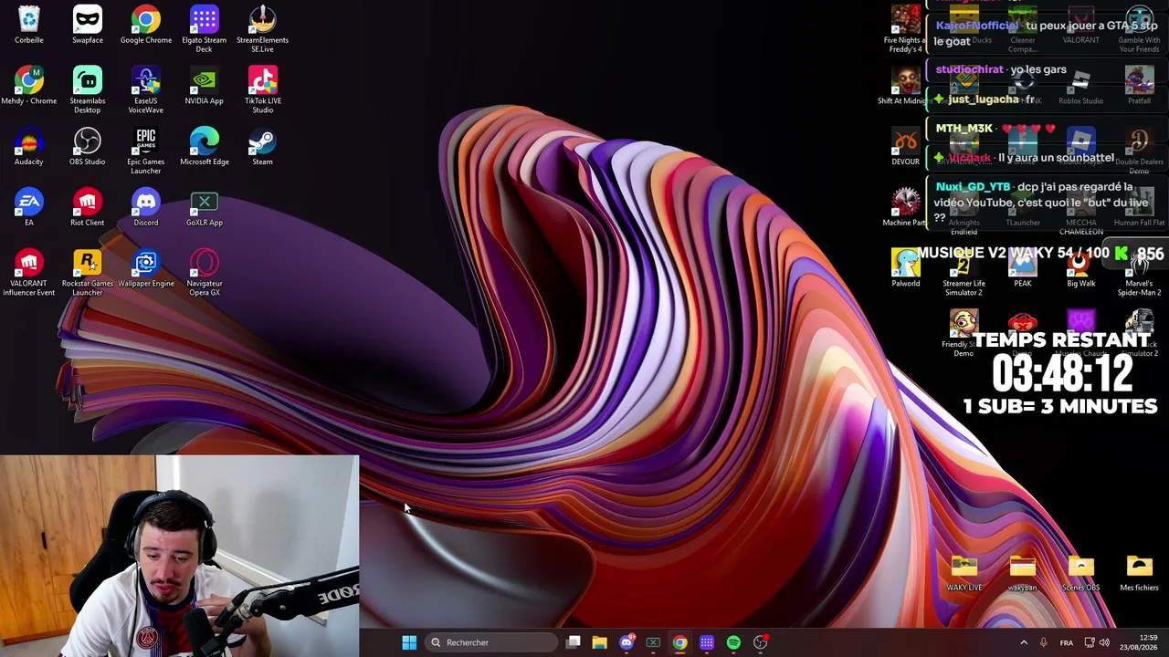Open File Explorer from the taskbar
This screenshot has height=657, width=1169.
pos(599,642)
